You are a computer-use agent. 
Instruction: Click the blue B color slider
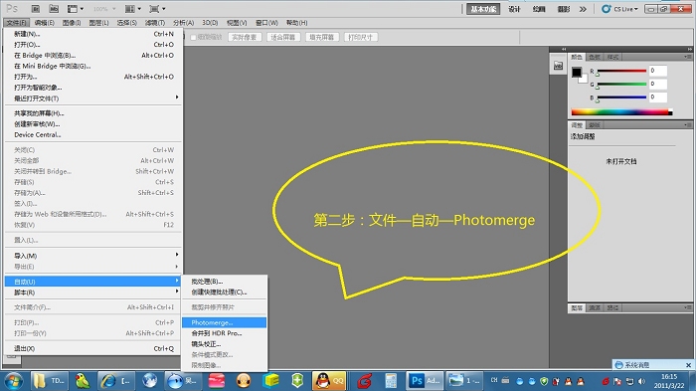[x=621, y=98]
